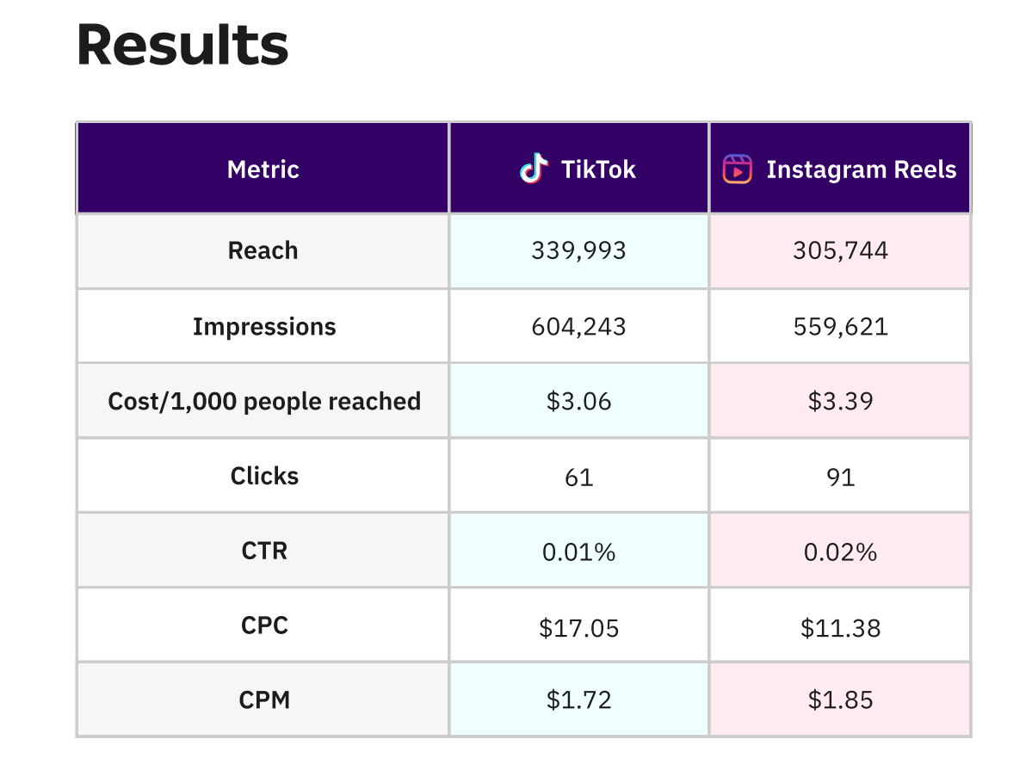Click TikTok impressions value 604,243

click(x=578, y=327)
